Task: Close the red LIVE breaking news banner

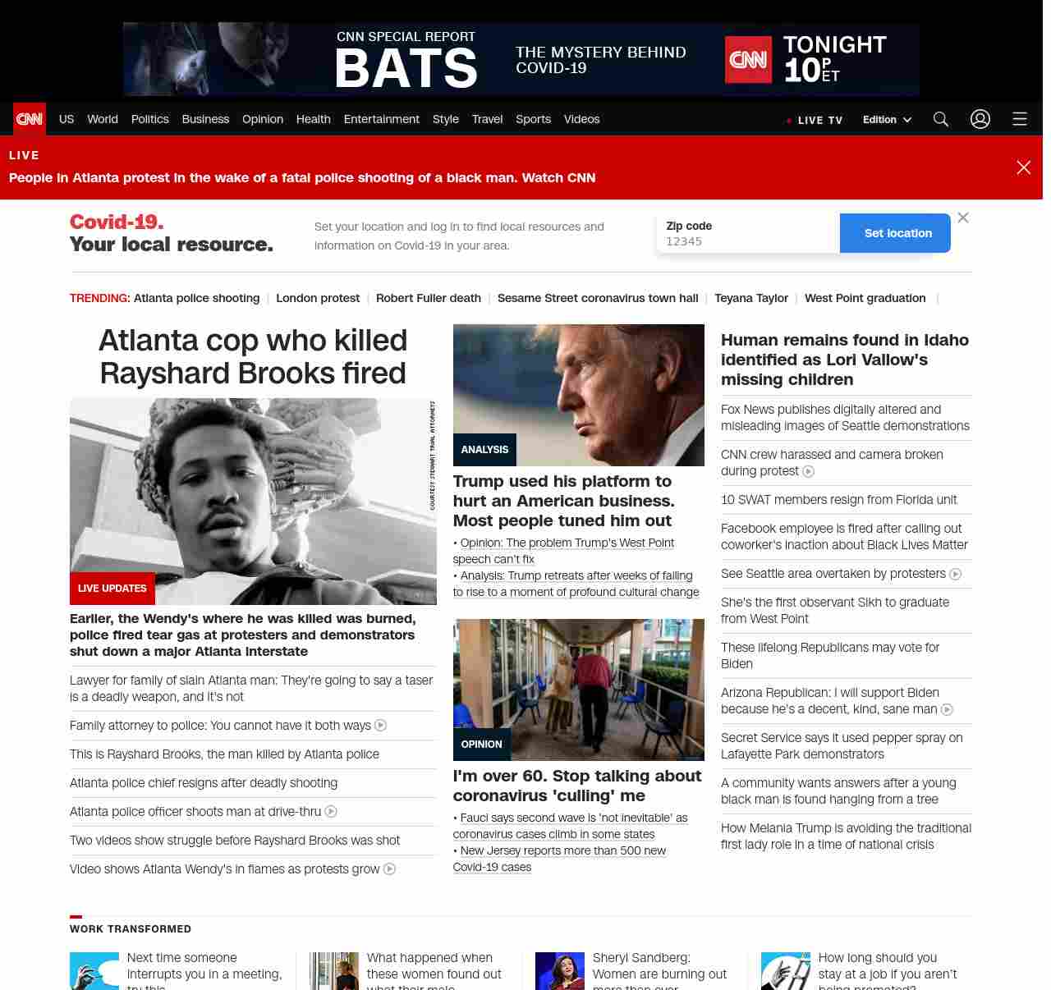Action: pyautogui.click(x=1024, y=167)
